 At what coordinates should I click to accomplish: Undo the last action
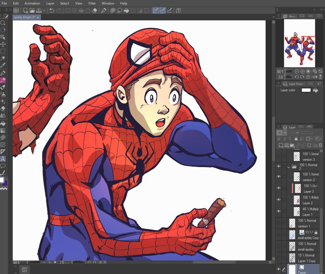point(52,11)
